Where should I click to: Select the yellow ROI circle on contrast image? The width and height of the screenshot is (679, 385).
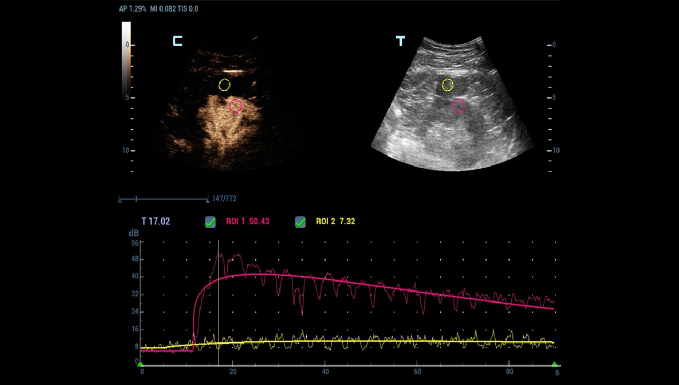(x=224, y=84)
